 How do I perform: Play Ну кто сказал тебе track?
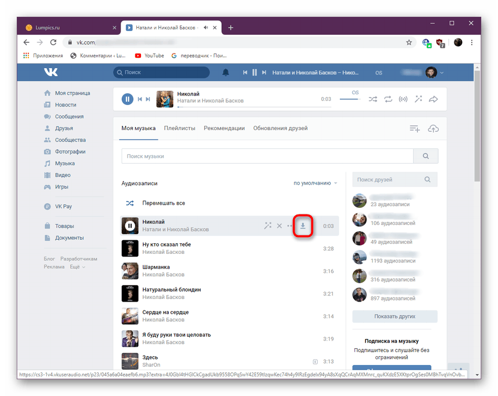[x=130, y=249]
